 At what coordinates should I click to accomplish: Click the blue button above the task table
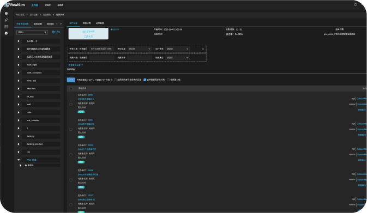(71, 80)
